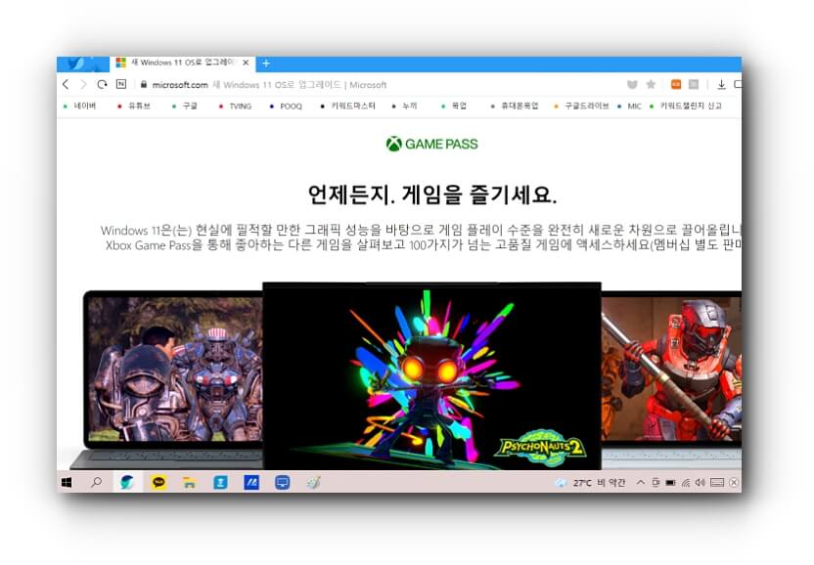
Task: View site info via the lock icon
Action: [144, 84]
